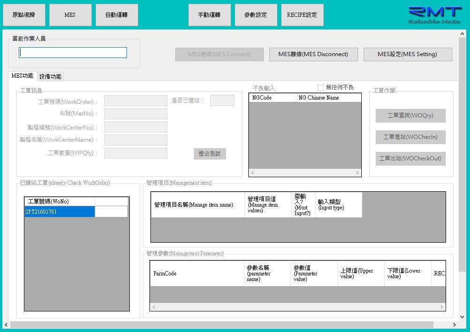Select 自動運轉 auto run mode
Image resolution: width=470 pixels, height=332 pixels.
coord(117,15)
